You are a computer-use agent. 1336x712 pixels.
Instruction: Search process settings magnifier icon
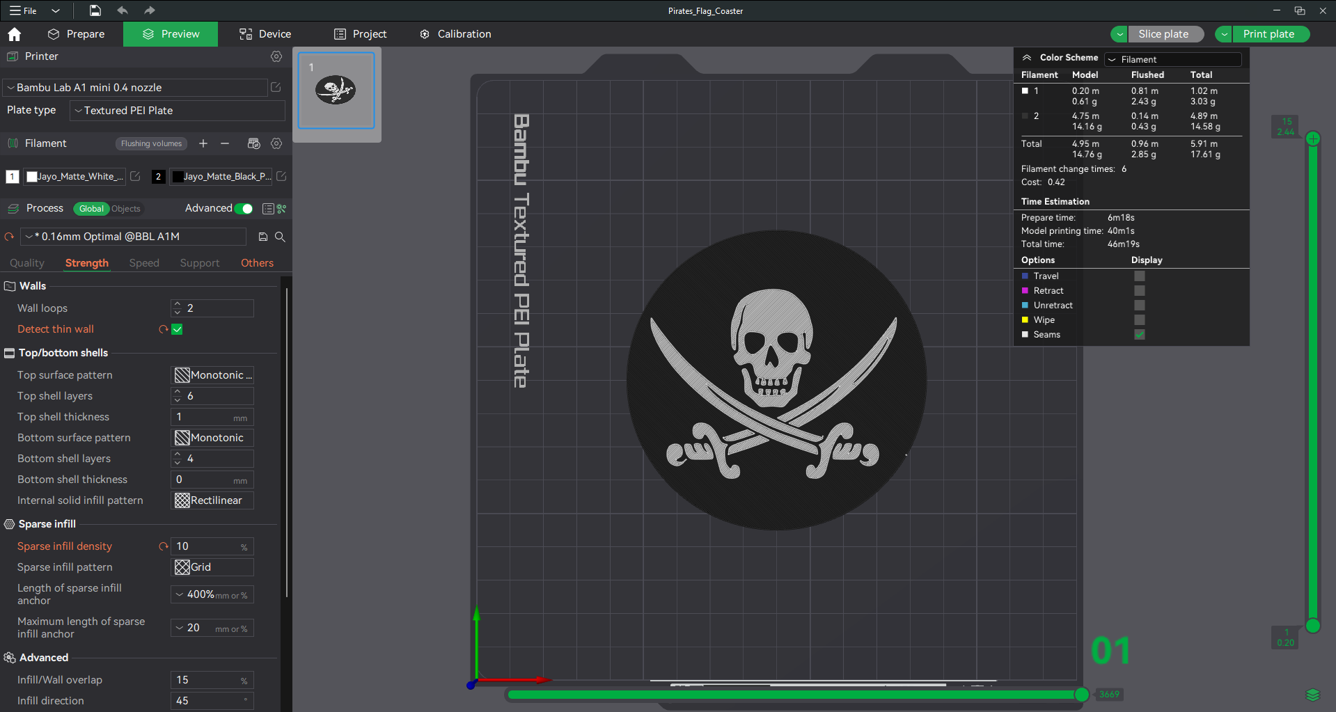(280, 237)
